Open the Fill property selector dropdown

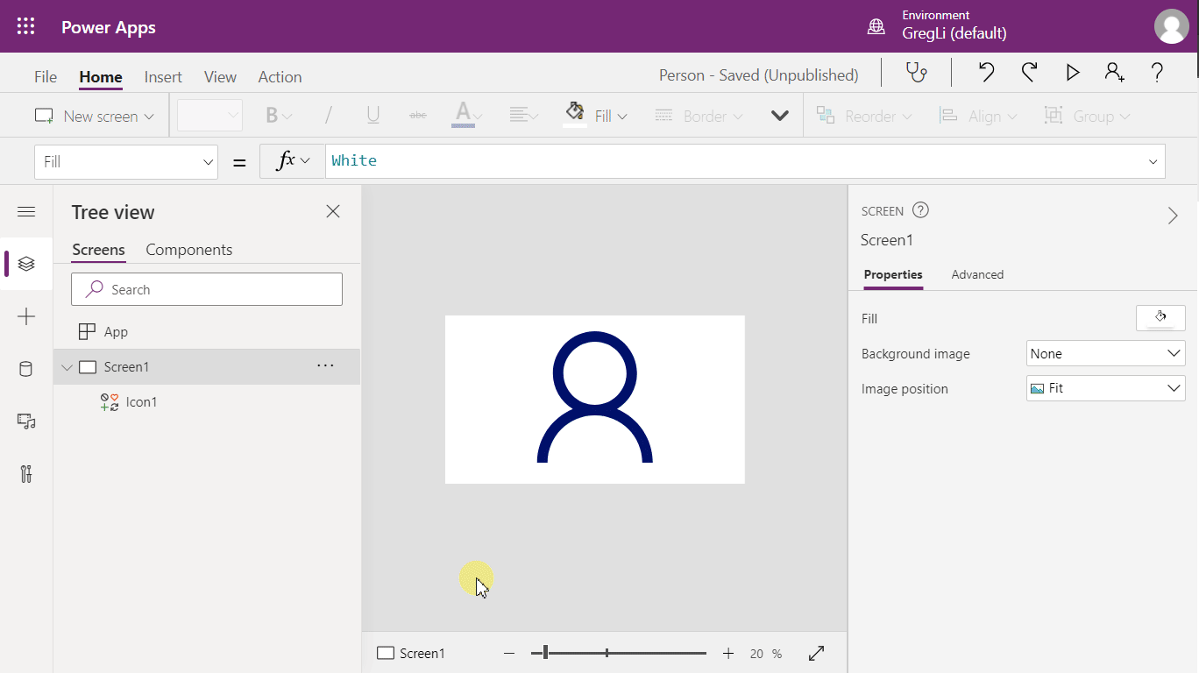coord(126,162)
